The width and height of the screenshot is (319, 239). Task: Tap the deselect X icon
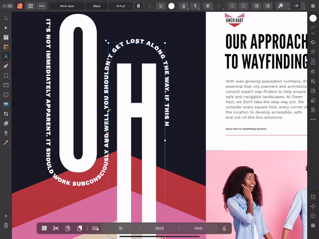click(x=6, y=216)
